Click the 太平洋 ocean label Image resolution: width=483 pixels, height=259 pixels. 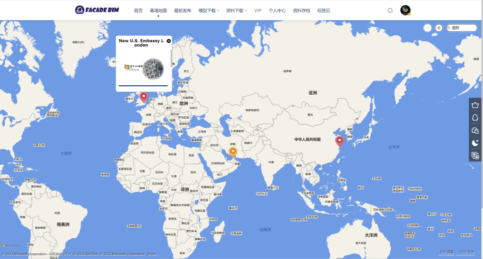tap(394, 147)
